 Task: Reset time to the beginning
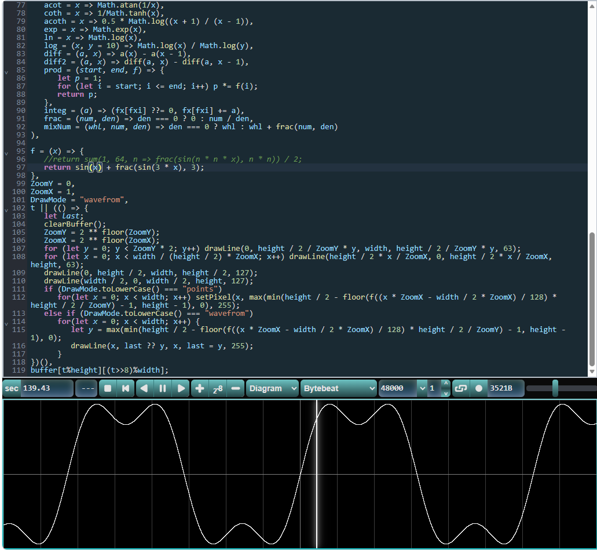pos(126,388)
